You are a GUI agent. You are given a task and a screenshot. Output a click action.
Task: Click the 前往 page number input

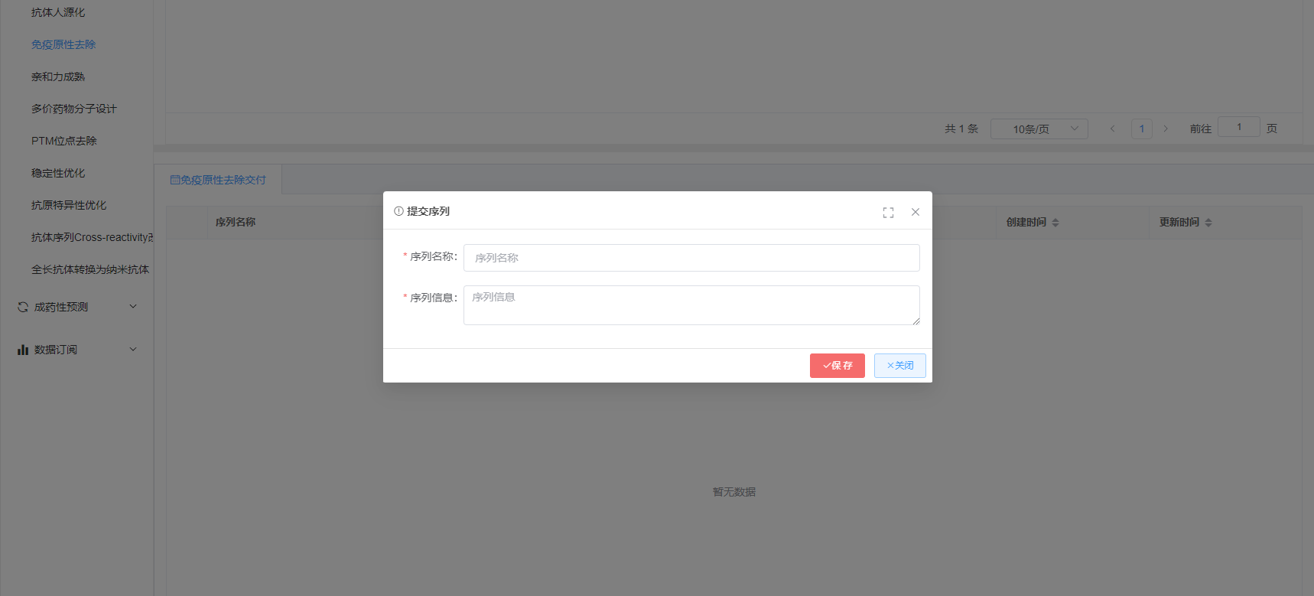click(x=1239, y=127)
